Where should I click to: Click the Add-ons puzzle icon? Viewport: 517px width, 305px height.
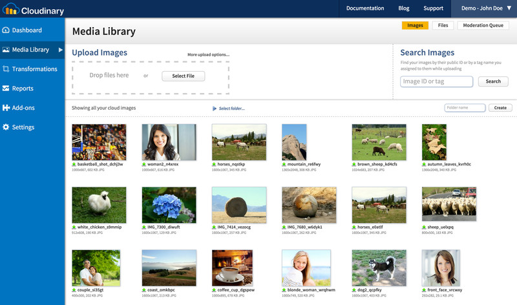tap(6, 108)
